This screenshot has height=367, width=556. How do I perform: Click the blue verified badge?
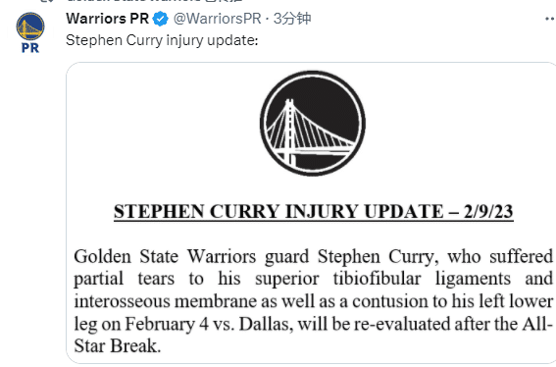160,19
